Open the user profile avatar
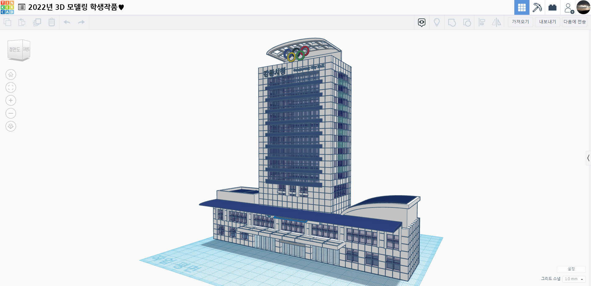 pyautogui.click(x=583, y=7)
